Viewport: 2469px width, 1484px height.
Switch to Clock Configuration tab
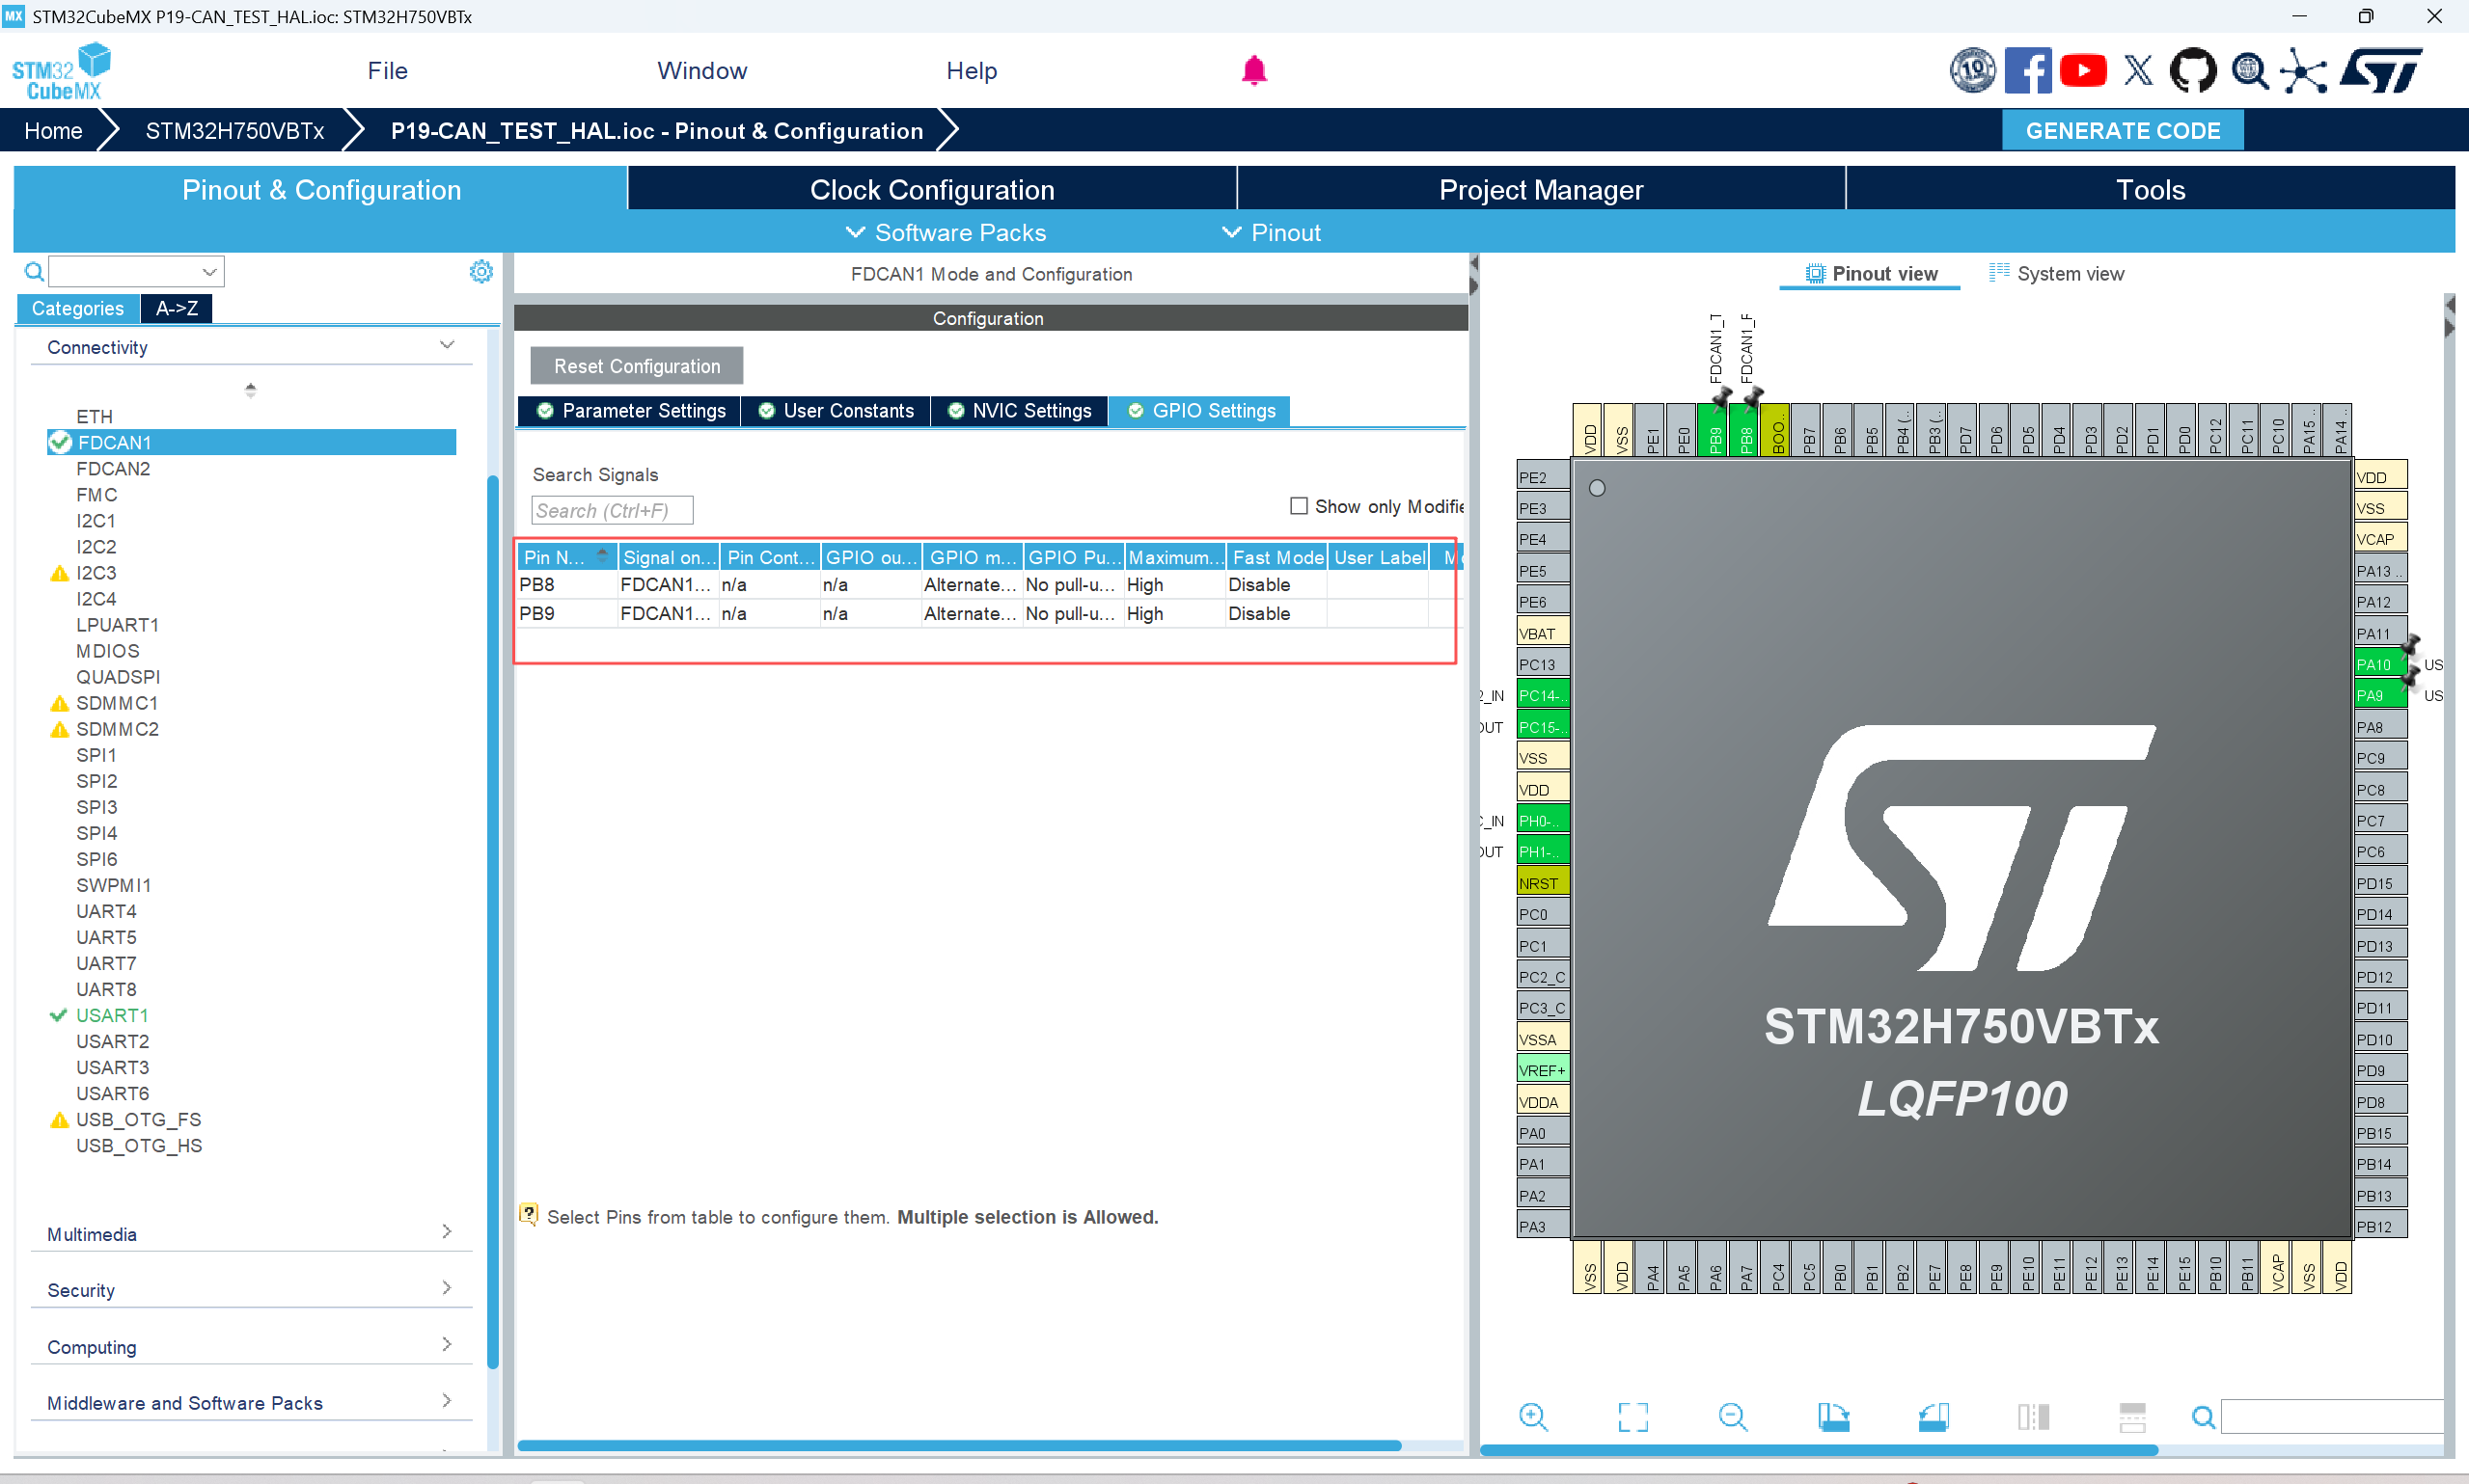[x=931, y=190]
